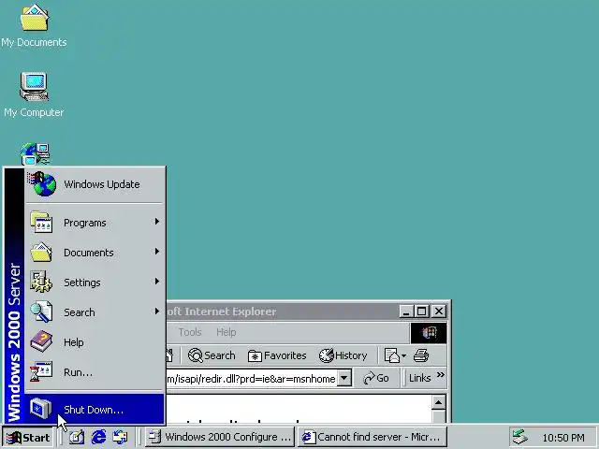Minimize the Internet Explorer window

tap(405, 311)
